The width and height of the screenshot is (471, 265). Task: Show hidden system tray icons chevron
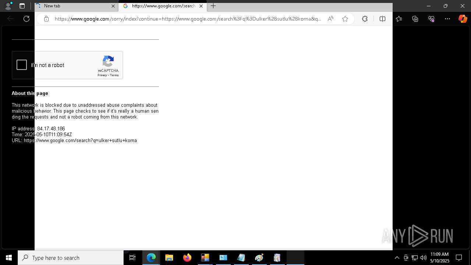click(x=397, y=258)
